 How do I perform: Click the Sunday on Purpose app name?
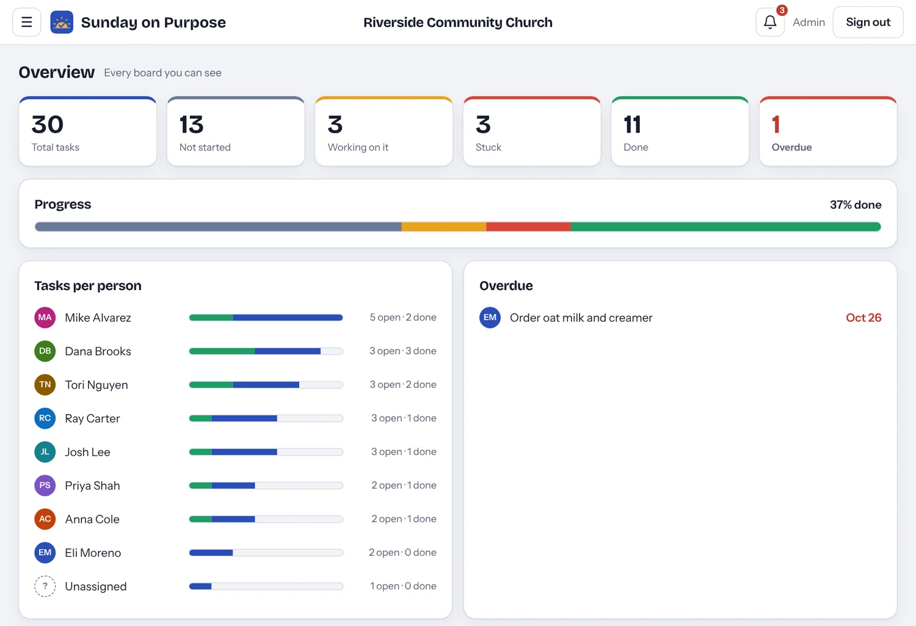153,23
